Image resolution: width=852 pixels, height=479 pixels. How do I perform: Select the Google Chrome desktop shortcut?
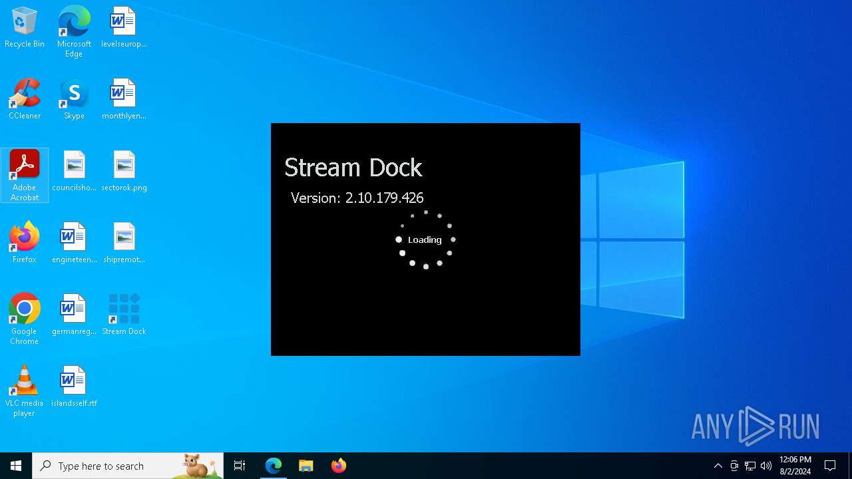point(25,319)
